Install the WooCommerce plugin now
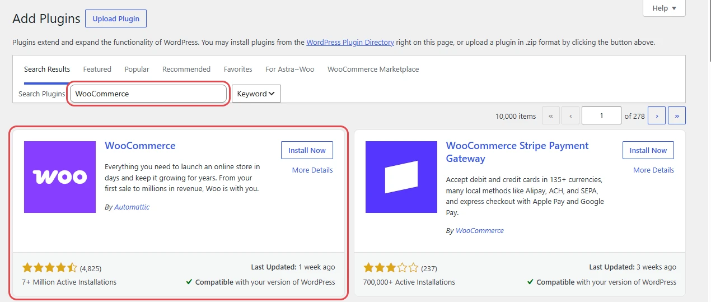Screen dimensions: 711x302 click(x=307, y=150)
